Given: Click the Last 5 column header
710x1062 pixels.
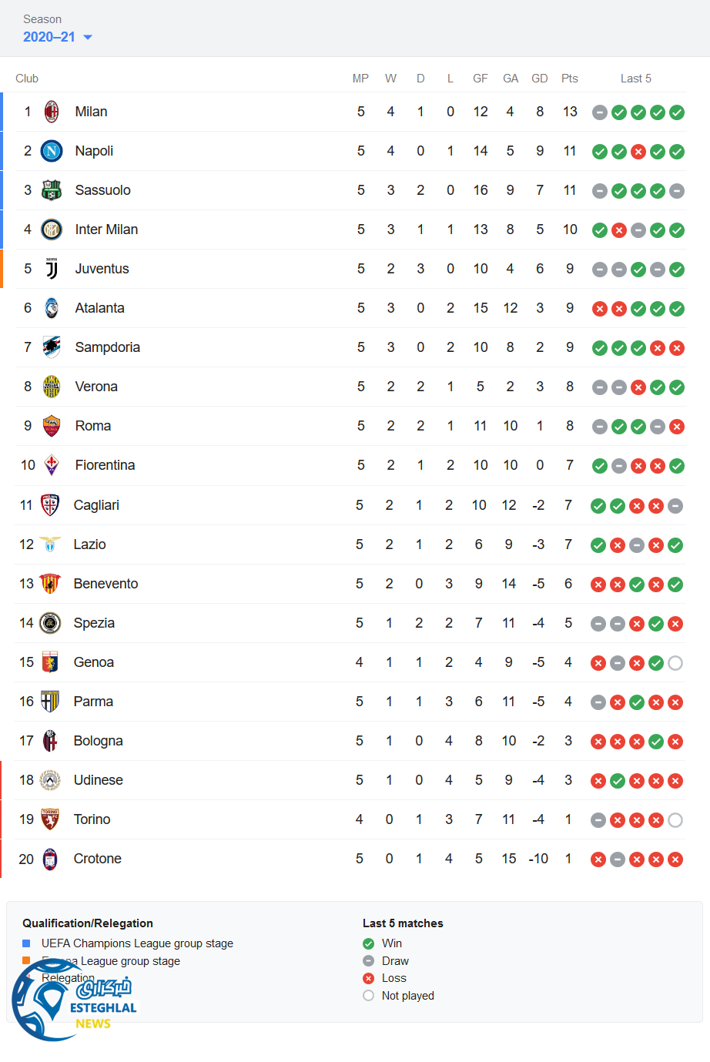Looking at the screenshot, I should (x=636, y=79).
